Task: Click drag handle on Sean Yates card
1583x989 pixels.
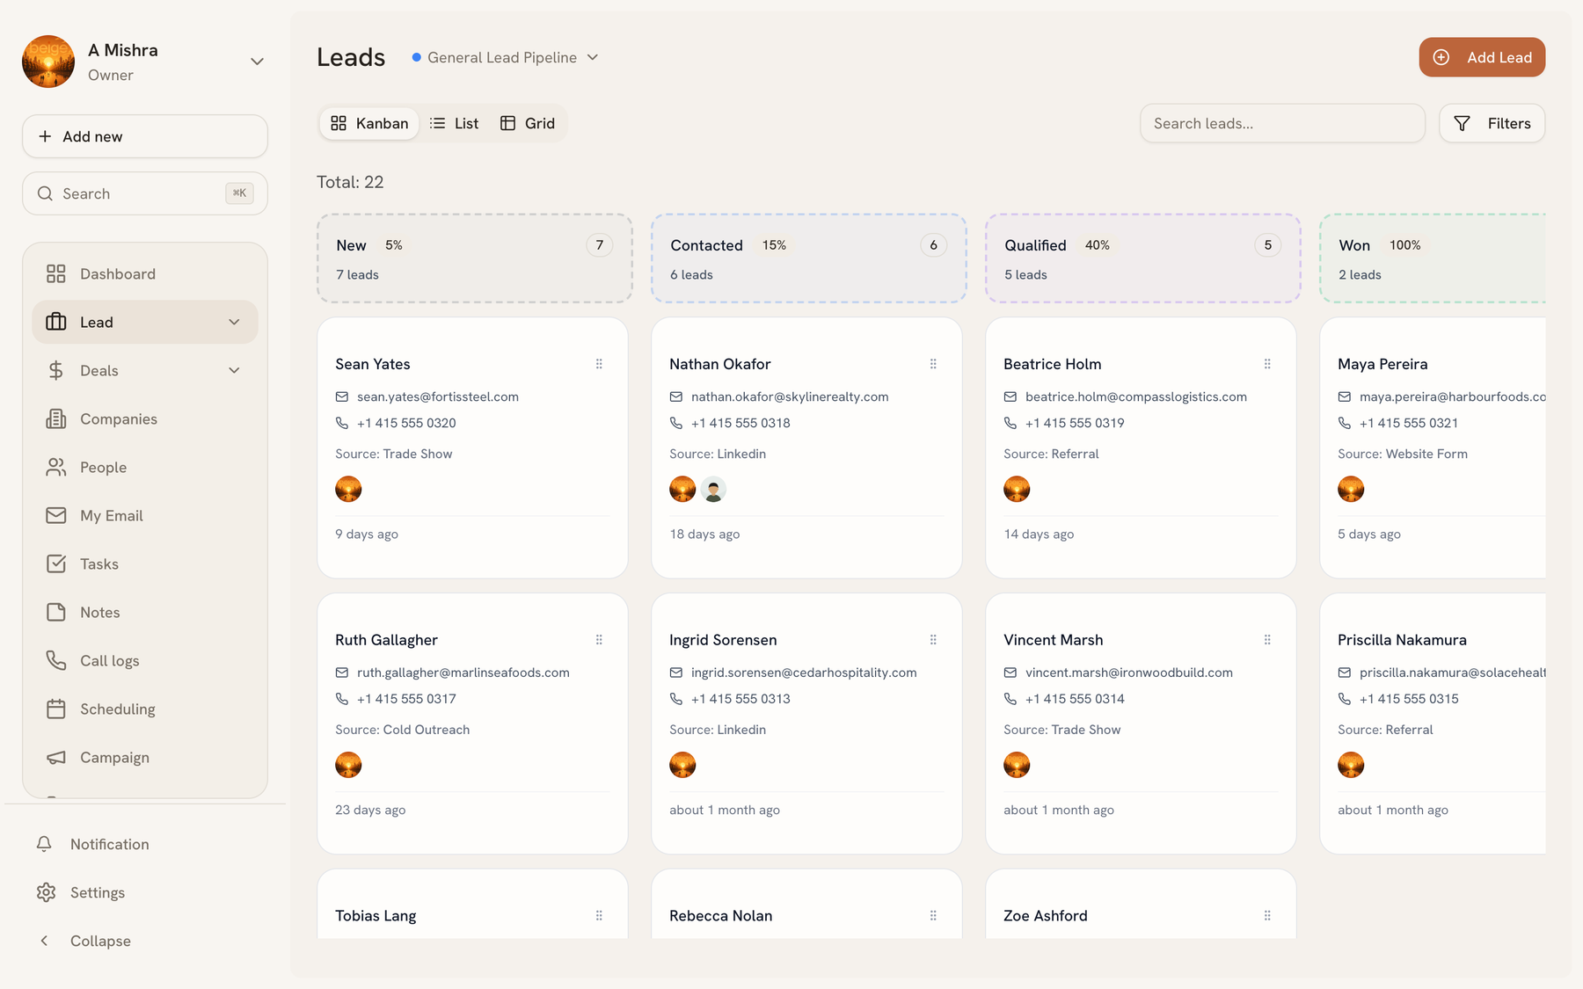Action: tap(599, 364)
